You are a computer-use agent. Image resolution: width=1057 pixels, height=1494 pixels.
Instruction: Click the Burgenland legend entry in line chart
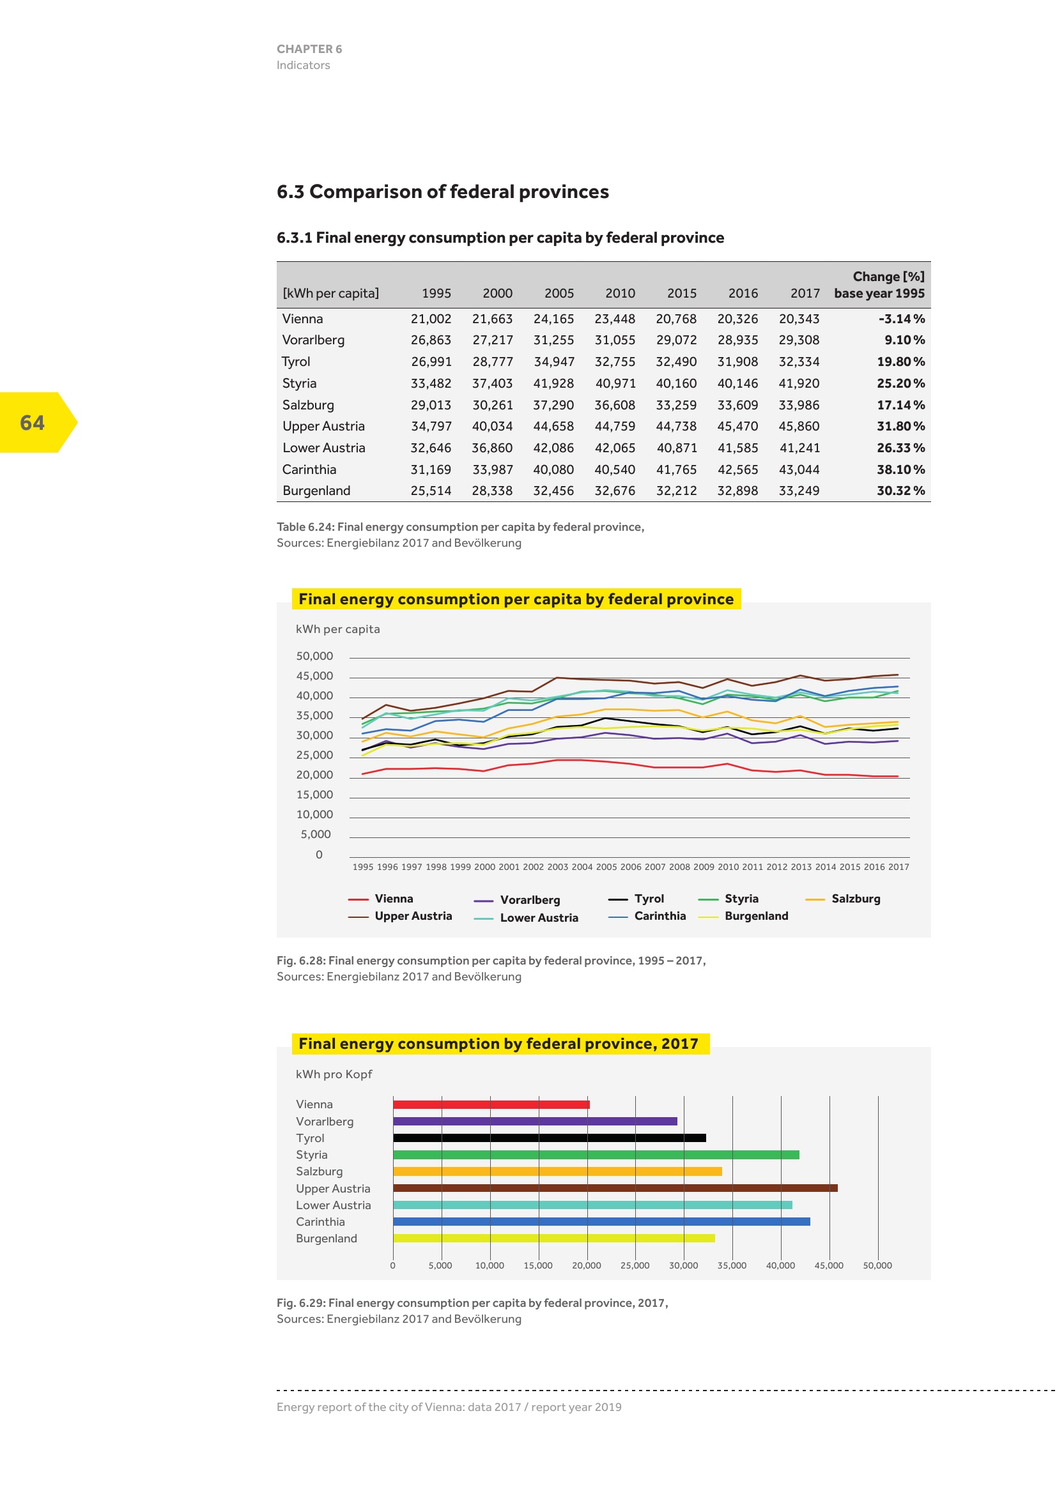click(x=755, y=916)
